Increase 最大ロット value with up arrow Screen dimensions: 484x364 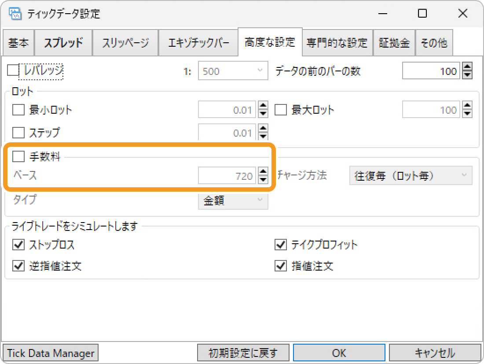click(x=467, y=105)
